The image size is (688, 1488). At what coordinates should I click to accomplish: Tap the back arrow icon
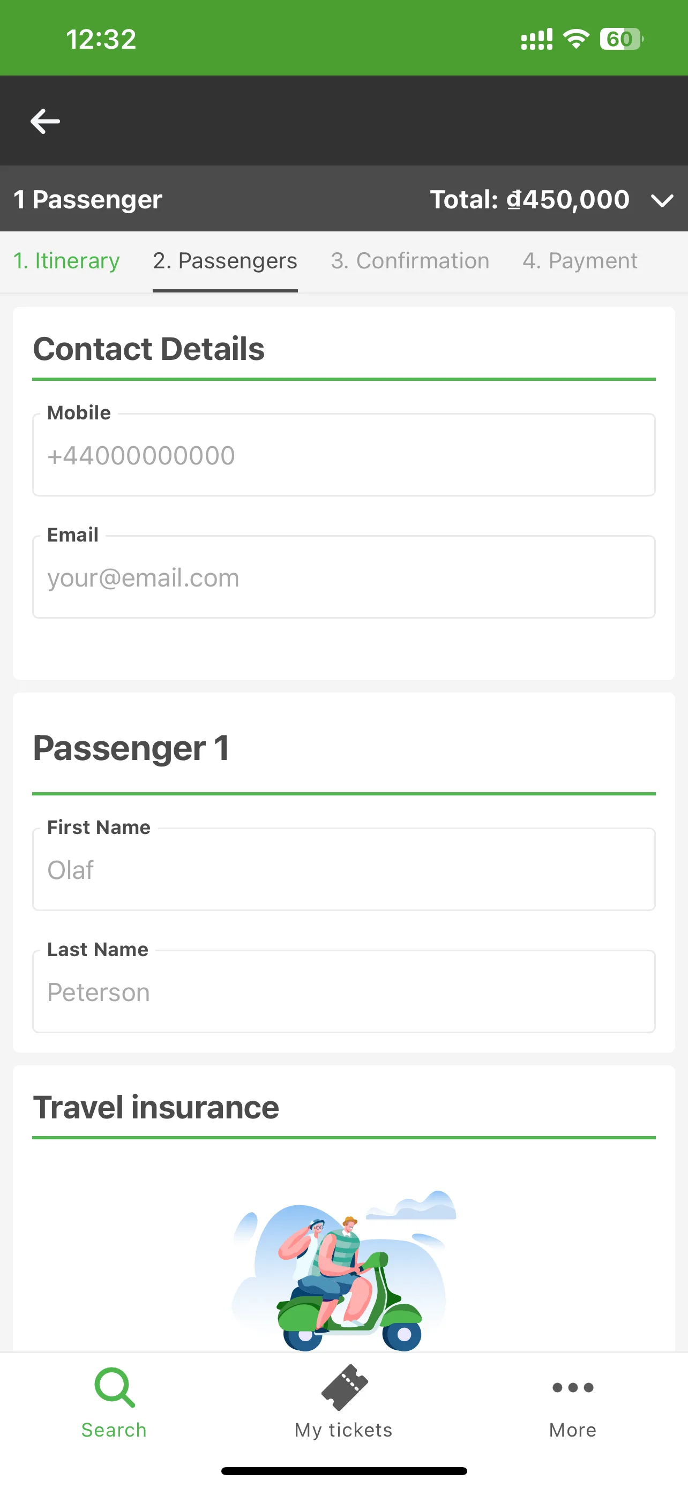point(45,121)
